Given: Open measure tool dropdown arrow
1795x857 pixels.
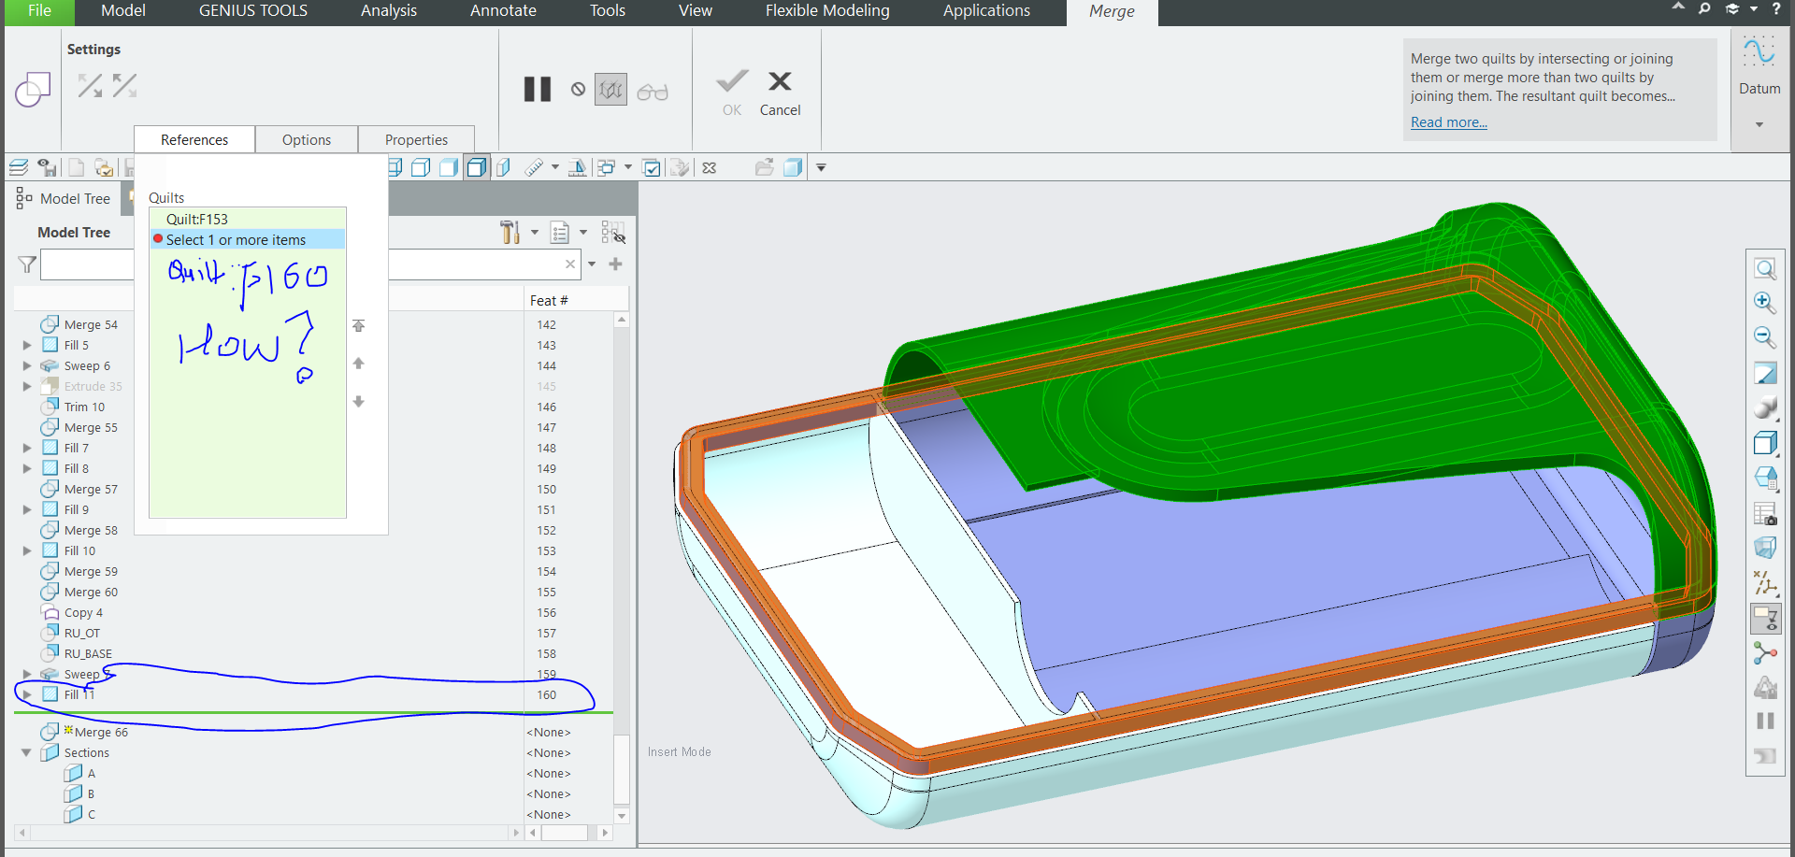Looking at the screenshot, I should point(555,167).
